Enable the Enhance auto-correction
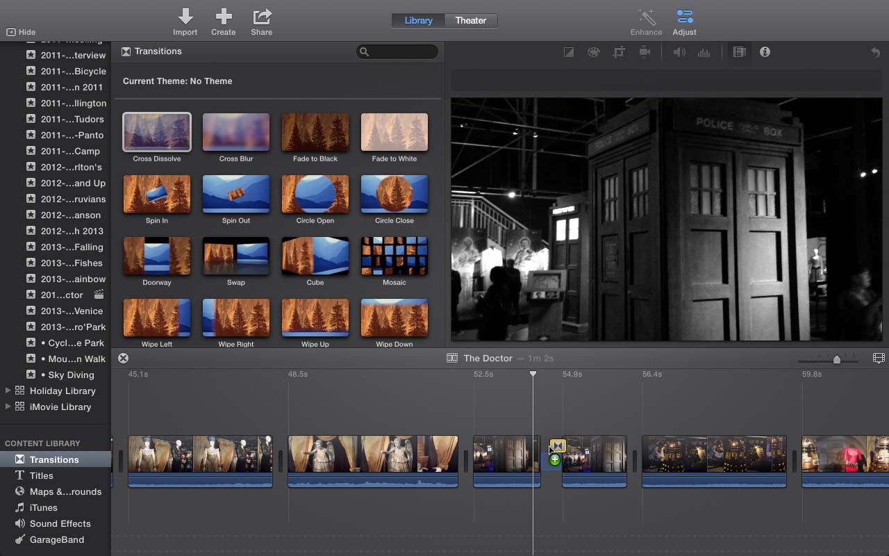Image resolution: width=889 pixels, height=556 pixels. (646, 21)
